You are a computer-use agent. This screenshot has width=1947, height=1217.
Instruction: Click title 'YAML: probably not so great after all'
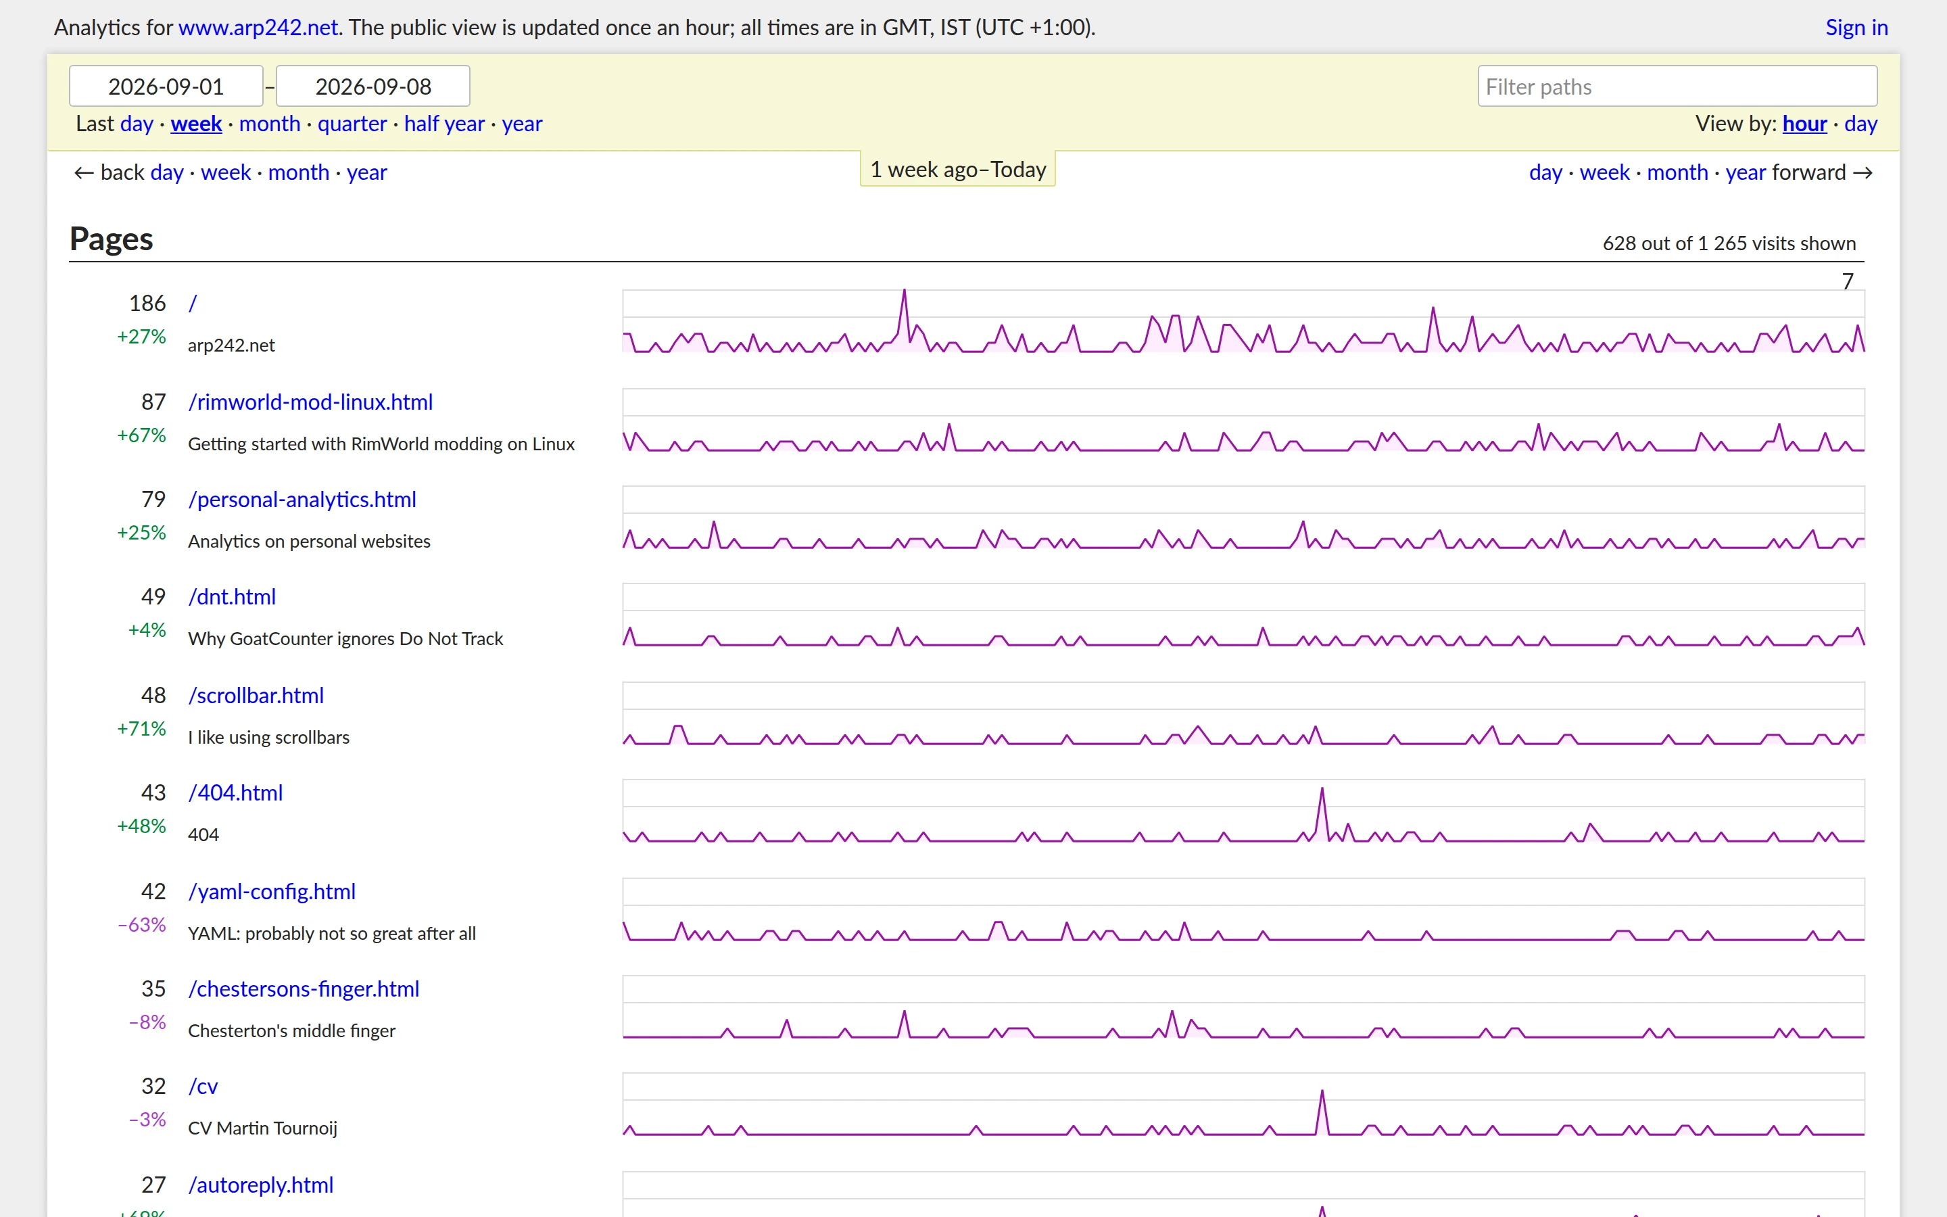pos(331,934)
